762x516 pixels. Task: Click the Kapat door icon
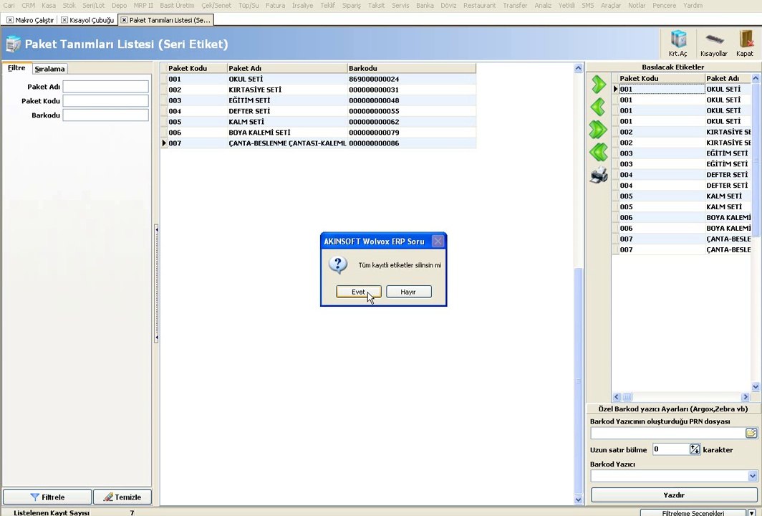(x=745, y=43)
